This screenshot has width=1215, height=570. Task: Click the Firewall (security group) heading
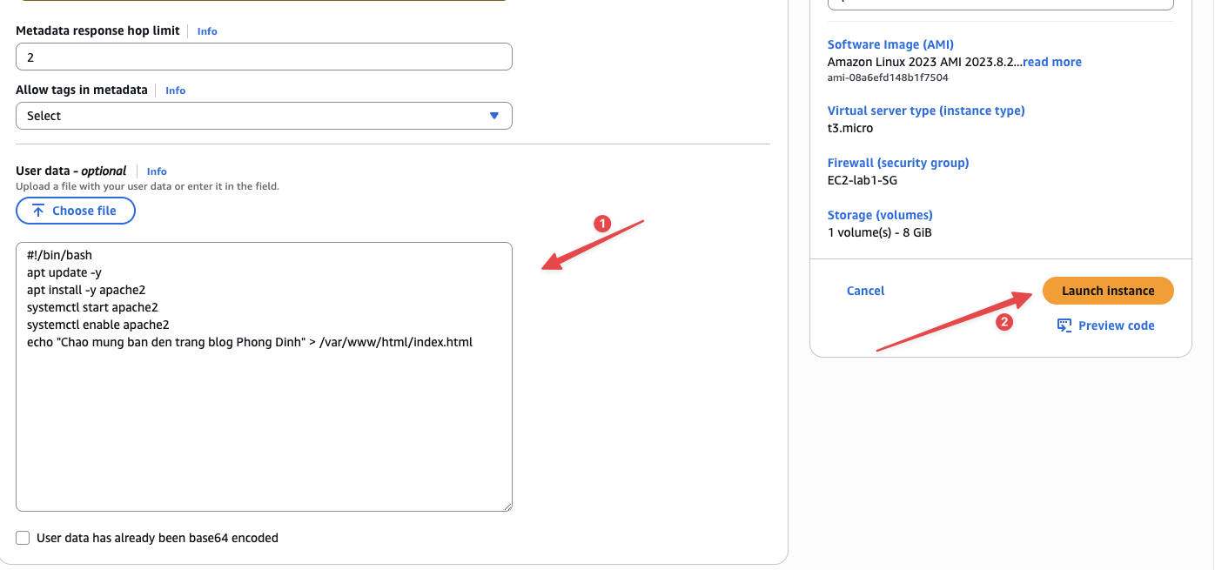tap(898, 163)
